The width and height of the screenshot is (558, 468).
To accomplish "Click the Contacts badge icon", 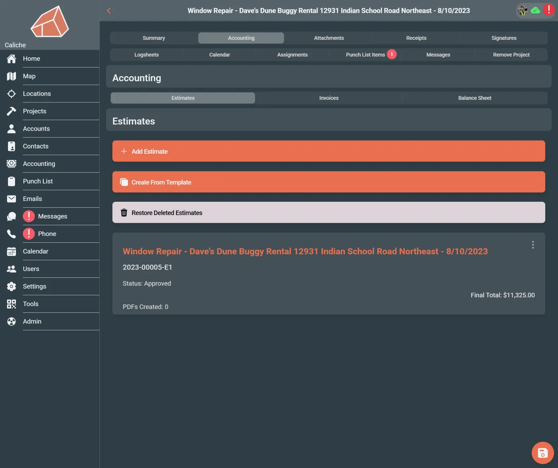I will coord(12,146).
